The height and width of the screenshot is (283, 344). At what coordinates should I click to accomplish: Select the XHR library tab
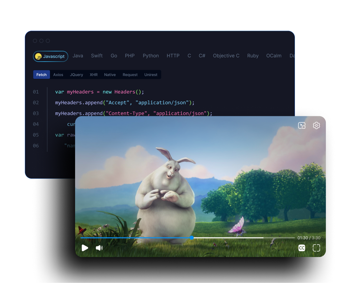click(x=94, y=75)
